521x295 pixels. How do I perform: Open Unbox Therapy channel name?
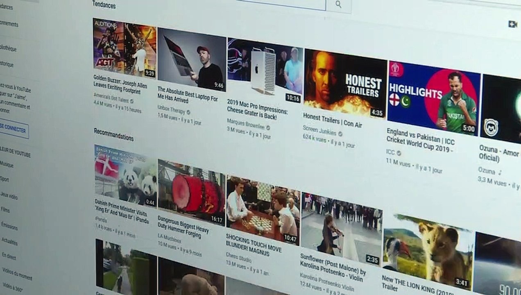coord(171,109)
